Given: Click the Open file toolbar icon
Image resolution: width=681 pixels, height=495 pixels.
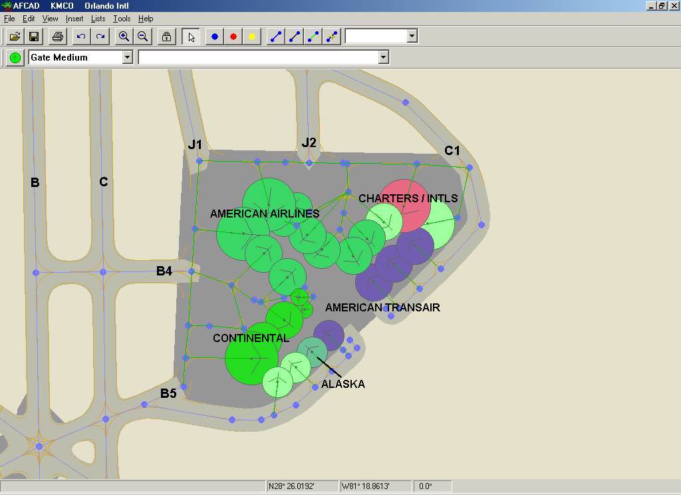Looking at the screenshot, I should (x=15, y=37).
